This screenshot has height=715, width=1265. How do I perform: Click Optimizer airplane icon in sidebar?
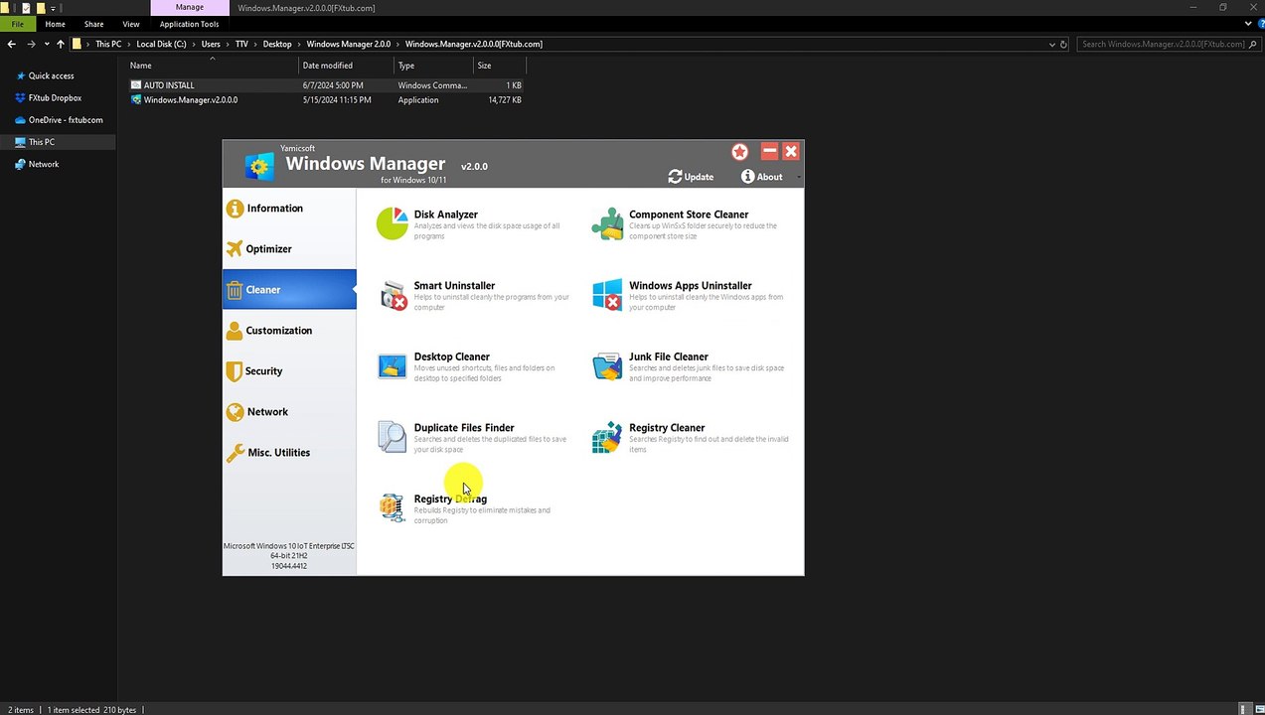pyautogui.click(x=235, y=249)
